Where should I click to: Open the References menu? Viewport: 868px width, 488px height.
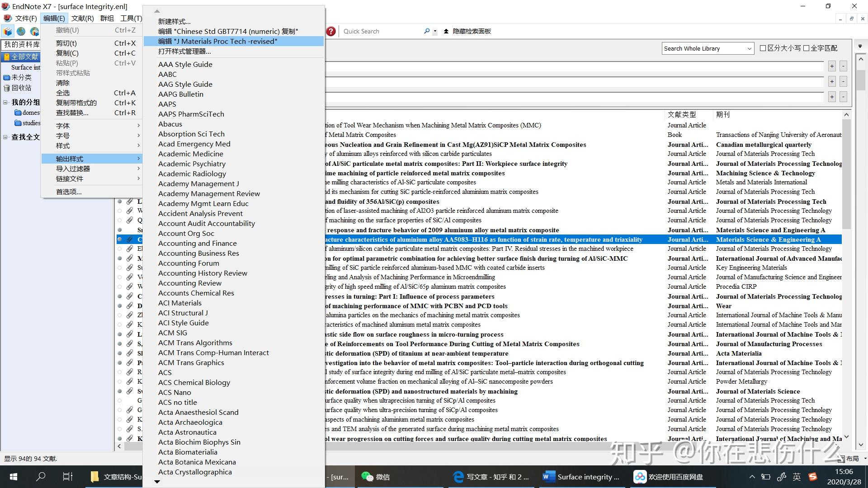(x=82, y=18)
